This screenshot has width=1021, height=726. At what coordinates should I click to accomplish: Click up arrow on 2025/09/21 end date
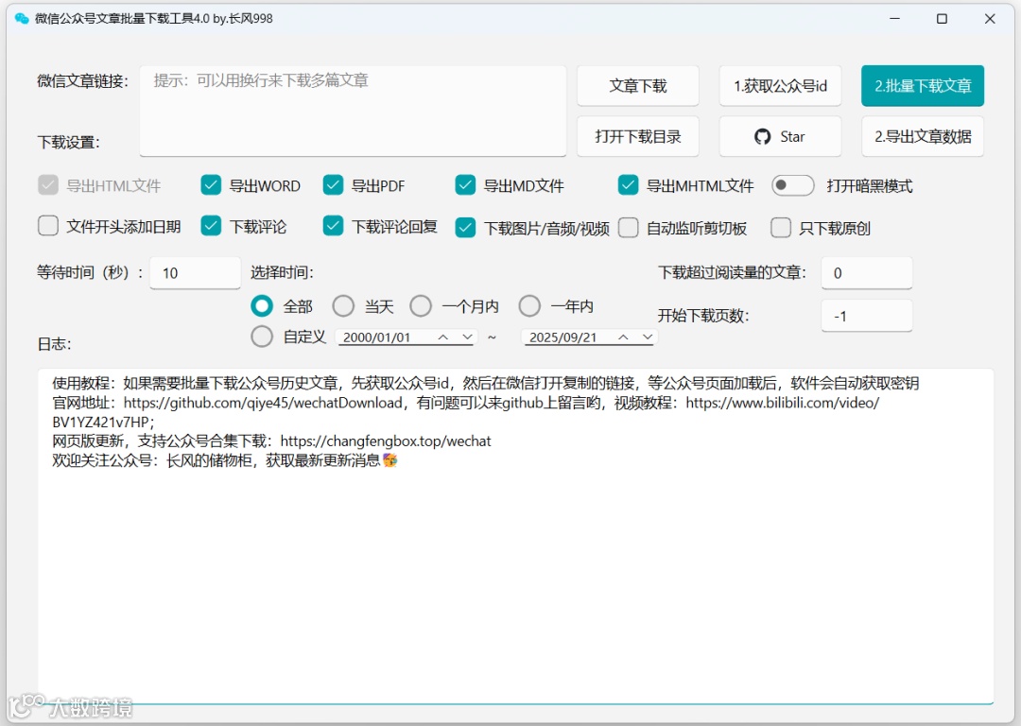coord(623,337)
